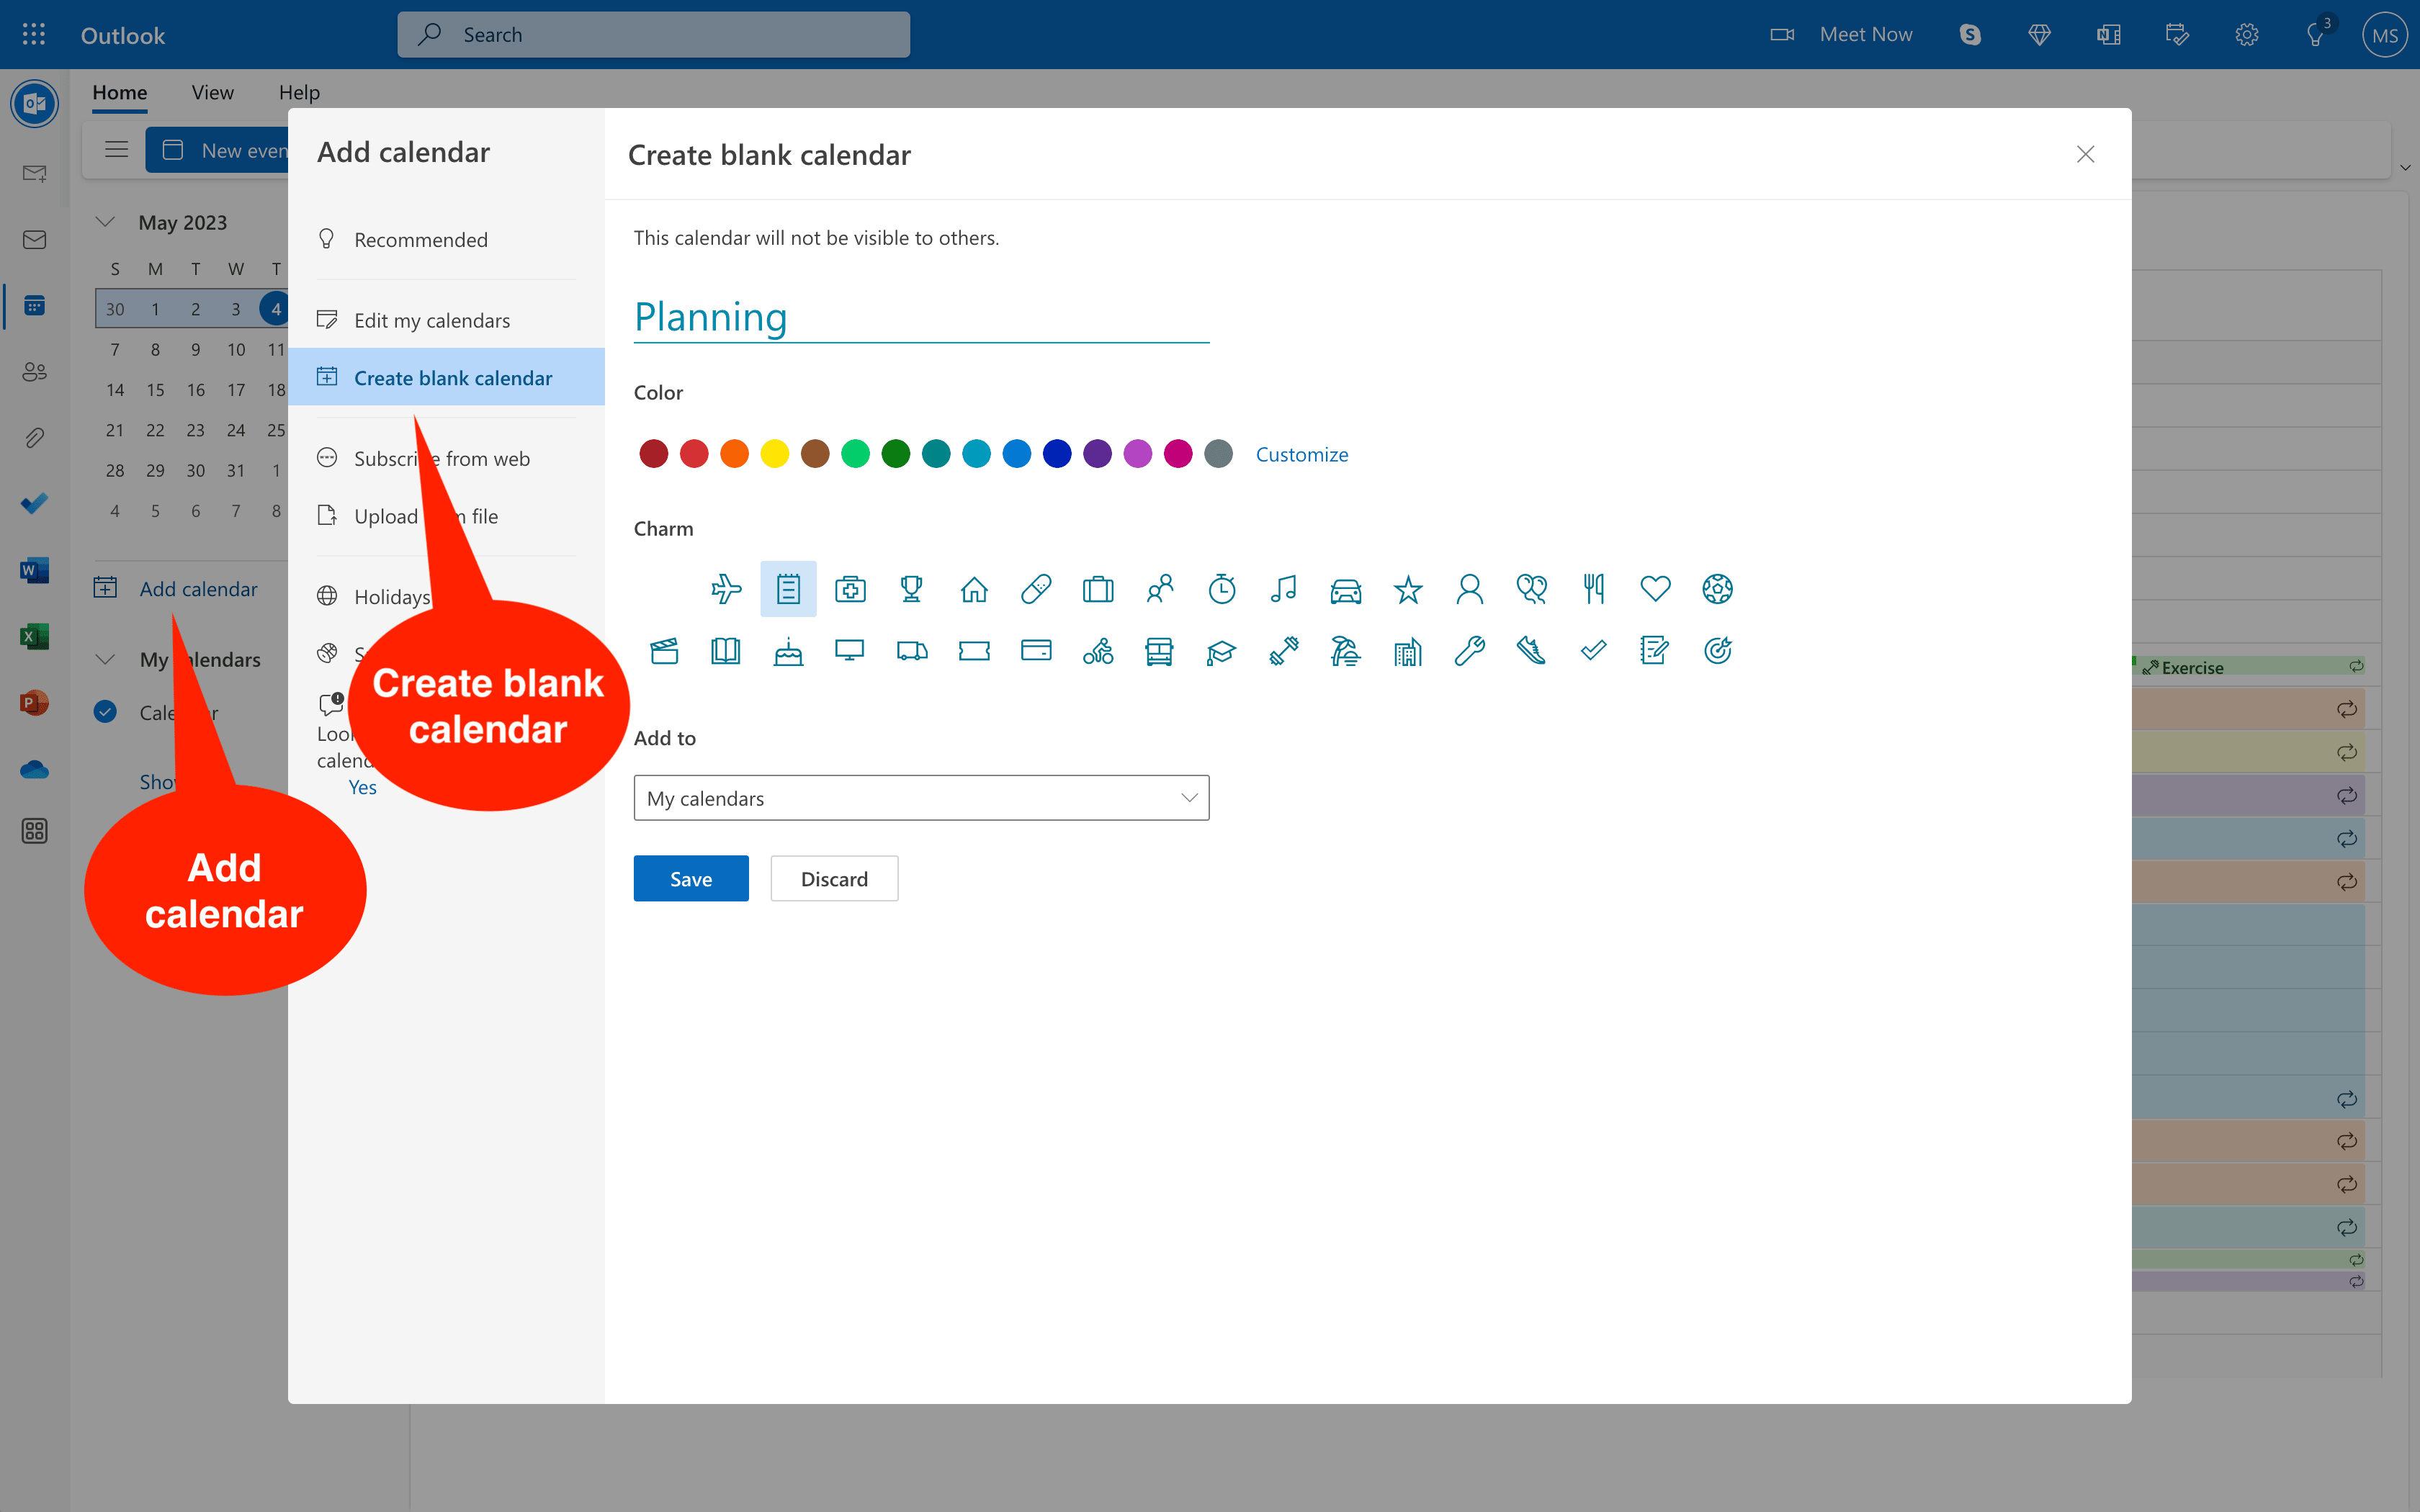The height and width of the screenshot is (1512, 2420).
Task: Select Create blank calendar menu item
Action: 454,377
